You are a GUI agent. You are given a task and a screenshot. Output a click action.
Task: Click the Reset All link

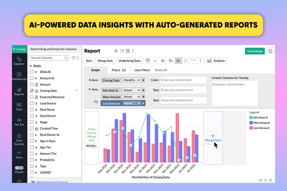pyautogui.click(x=161, y=70)
